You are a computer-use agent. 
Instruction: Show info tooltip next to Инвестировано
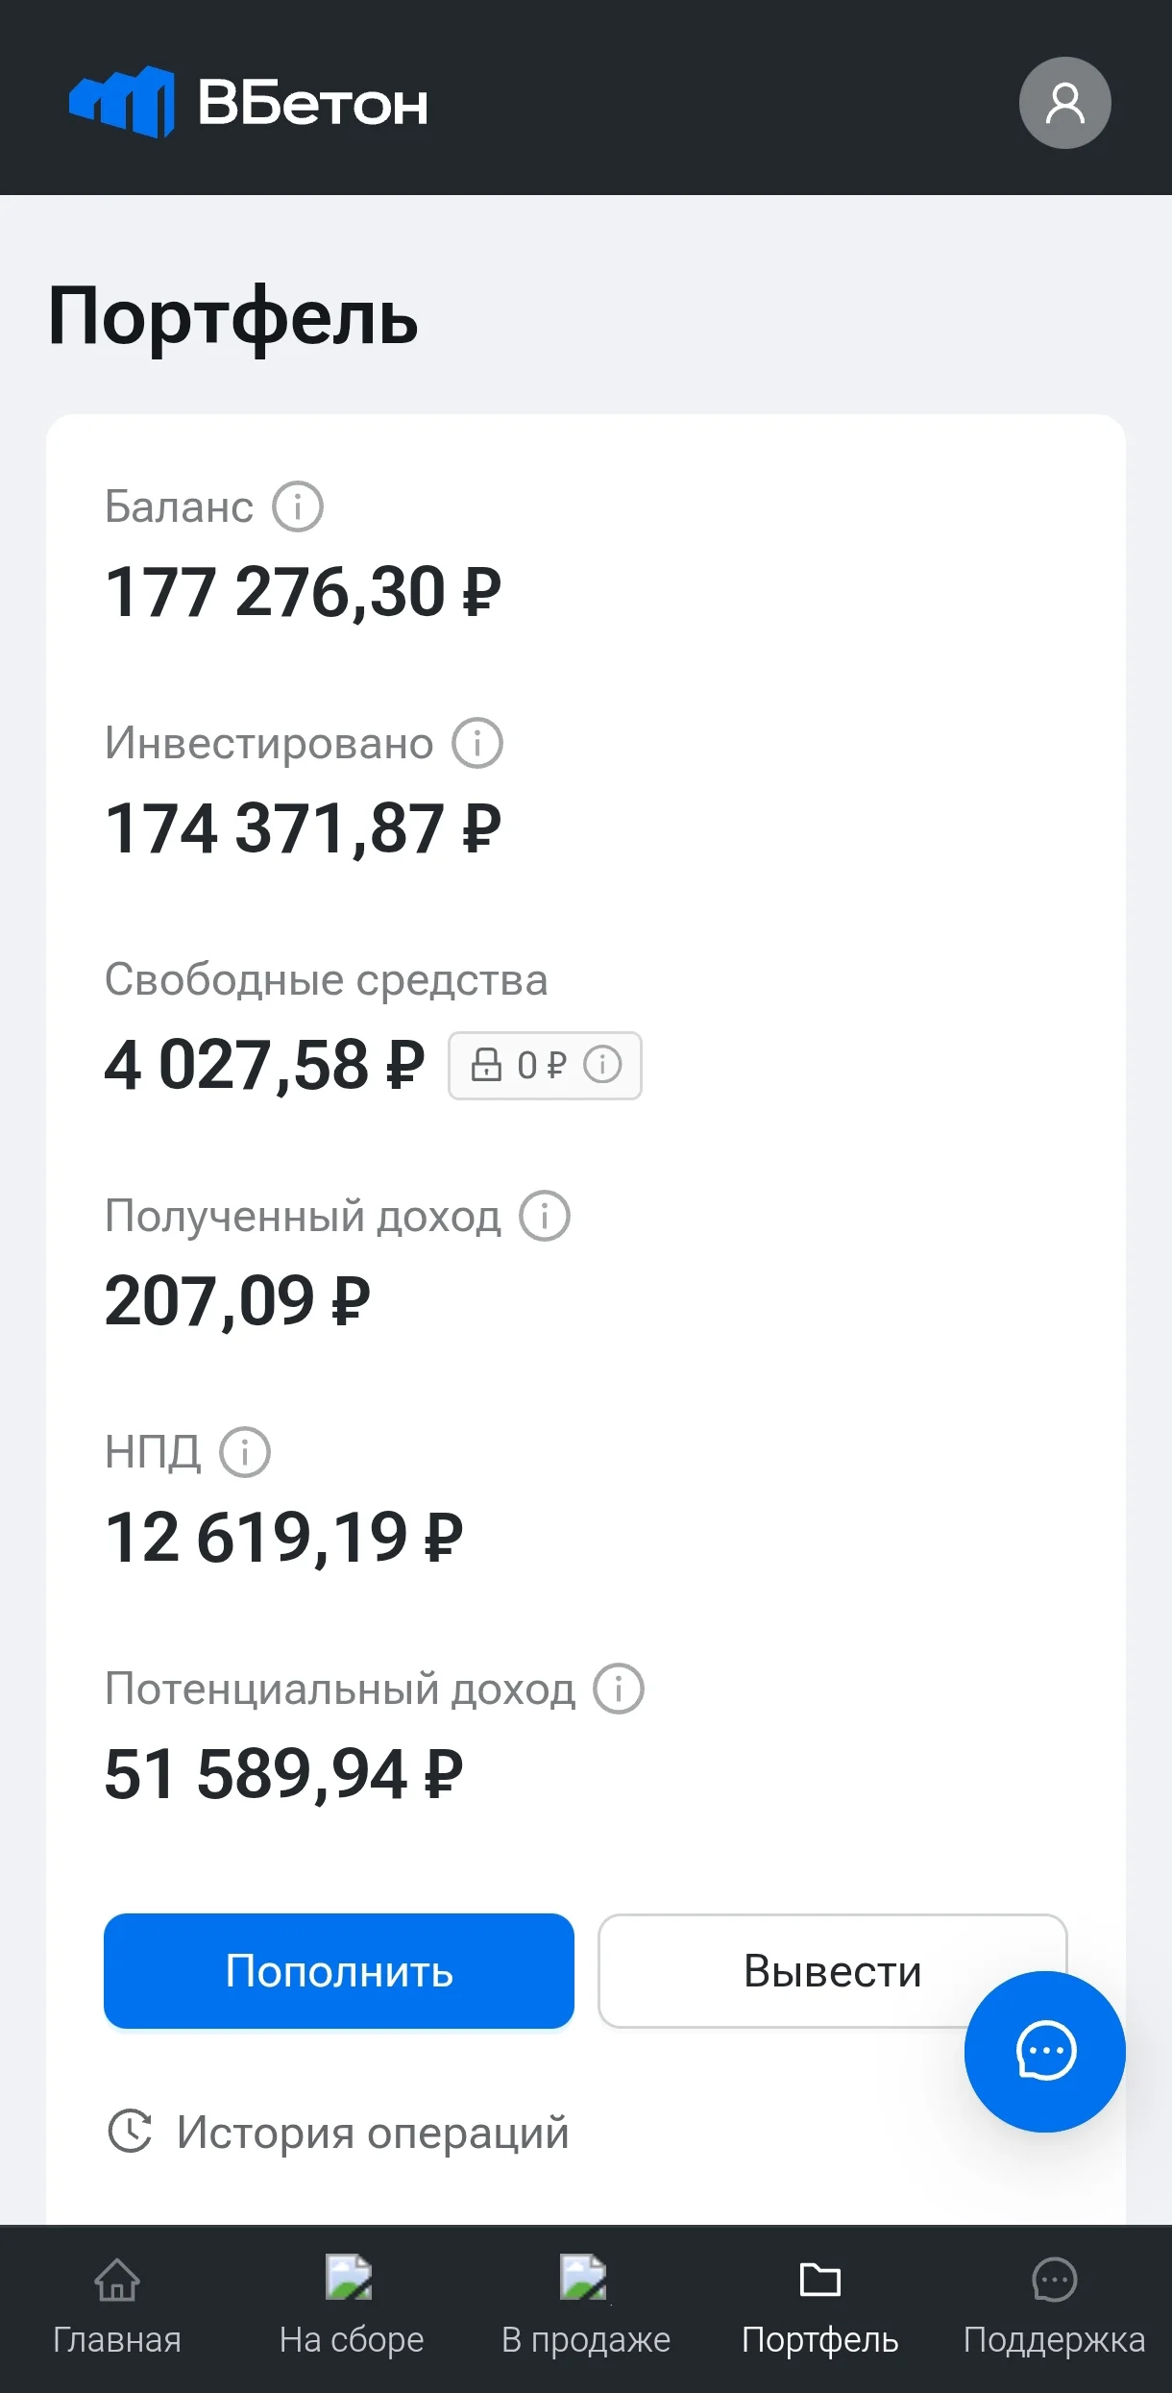coord(477,743)
